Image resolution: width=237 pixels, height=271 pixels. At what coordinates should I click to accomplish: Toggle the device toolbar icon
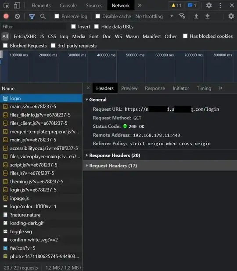[x=17, y=6]
